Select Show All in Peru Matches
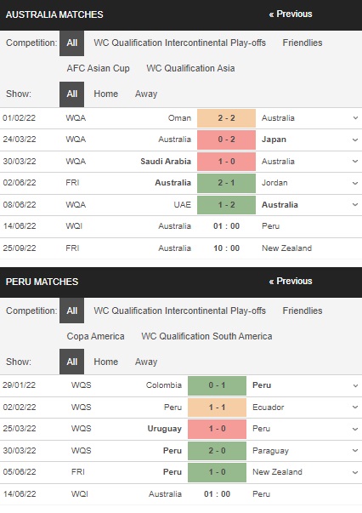 point(72,362)
